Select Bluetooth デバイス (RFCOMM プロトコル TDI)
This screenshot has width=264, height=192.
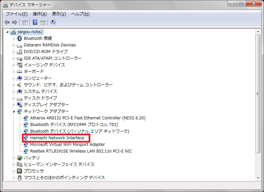74,125
